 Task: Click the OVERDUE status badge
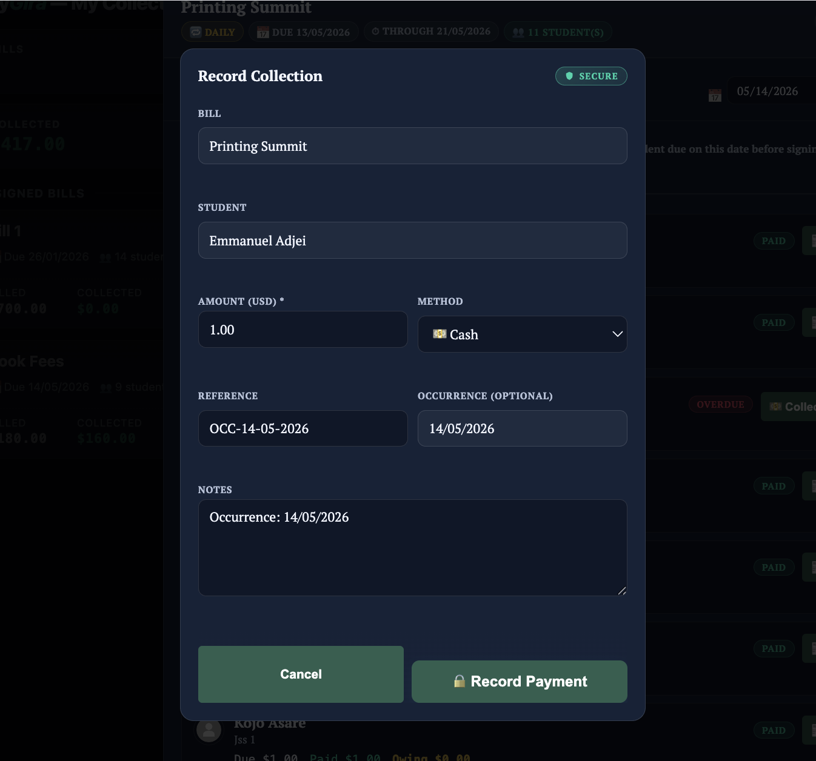(x=720, y=405)
